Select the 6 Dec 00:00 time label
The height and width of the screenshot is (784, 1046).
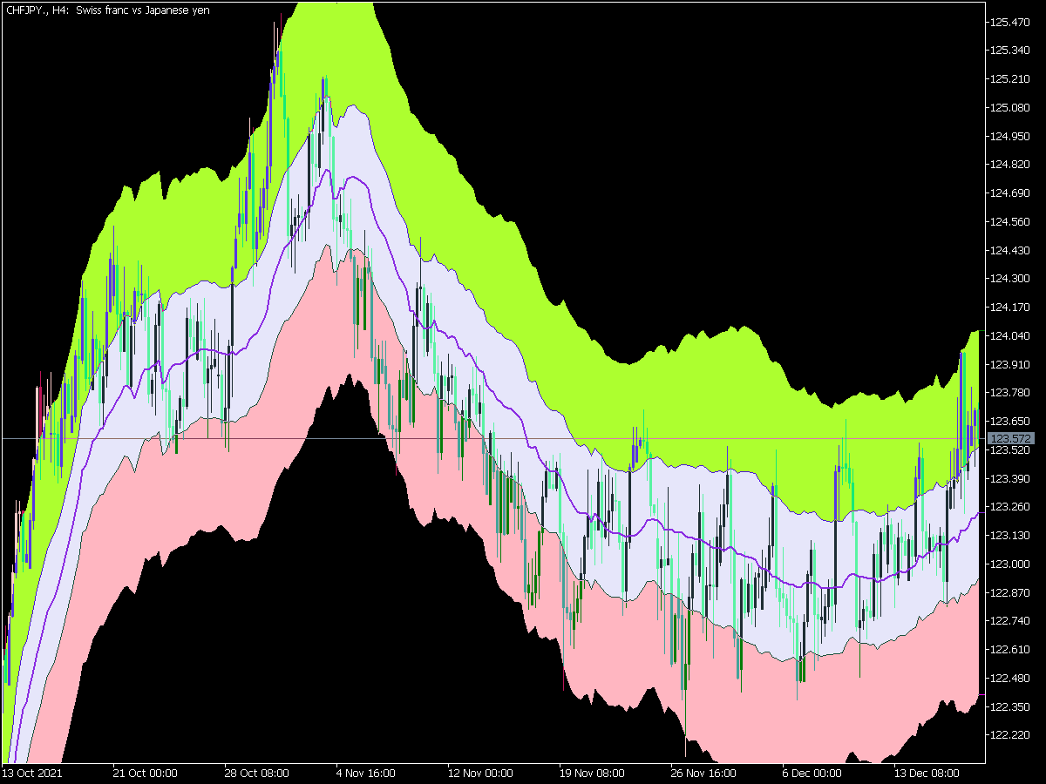pyautogui.click(x=812, y=773)
